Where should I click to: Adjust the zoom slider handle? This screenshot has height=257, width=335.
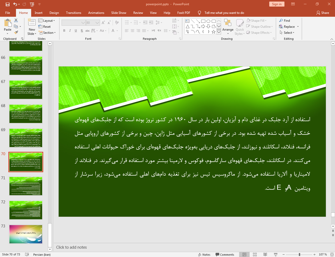[x=299, y=254]
